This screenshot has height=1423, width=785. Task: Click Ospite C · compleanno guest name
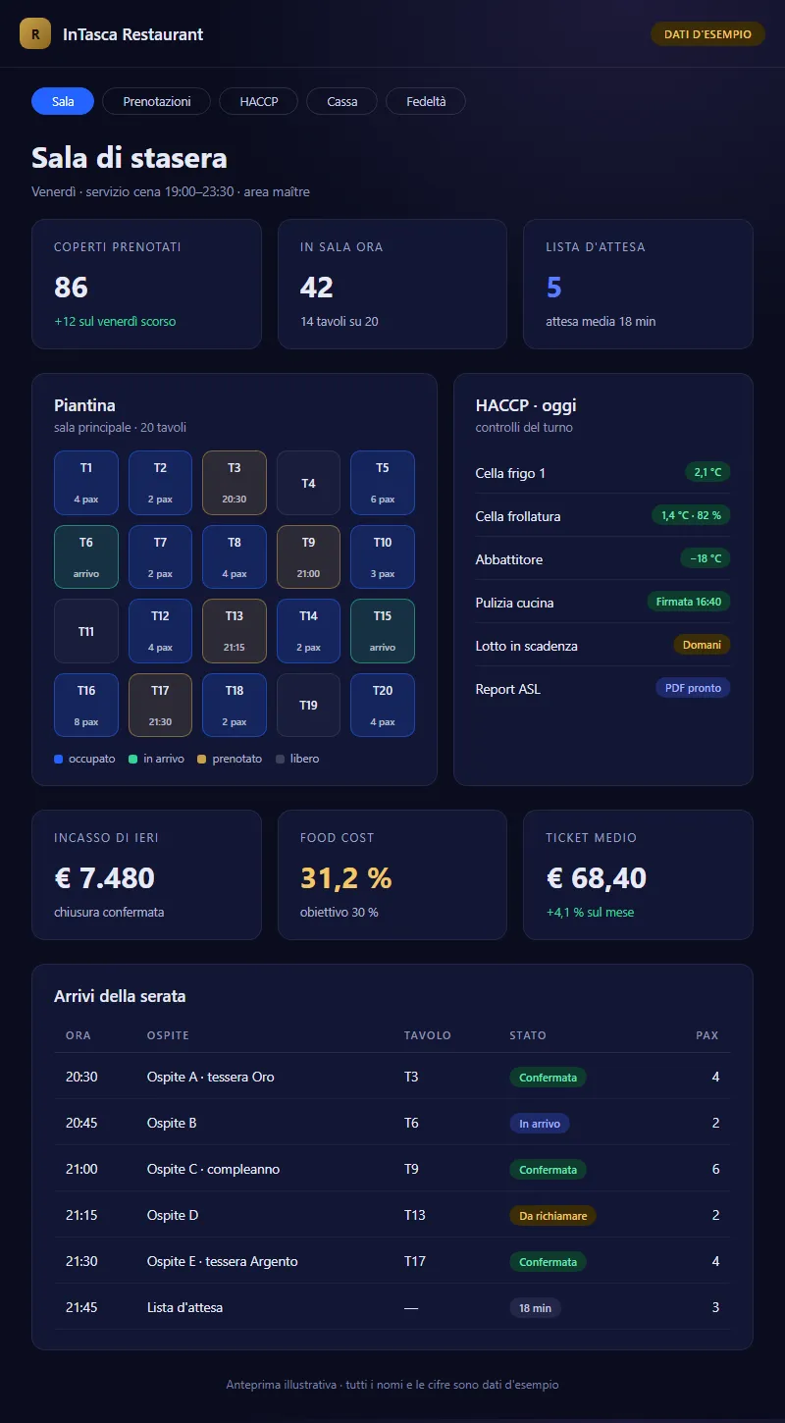(x=213, y=1170)
